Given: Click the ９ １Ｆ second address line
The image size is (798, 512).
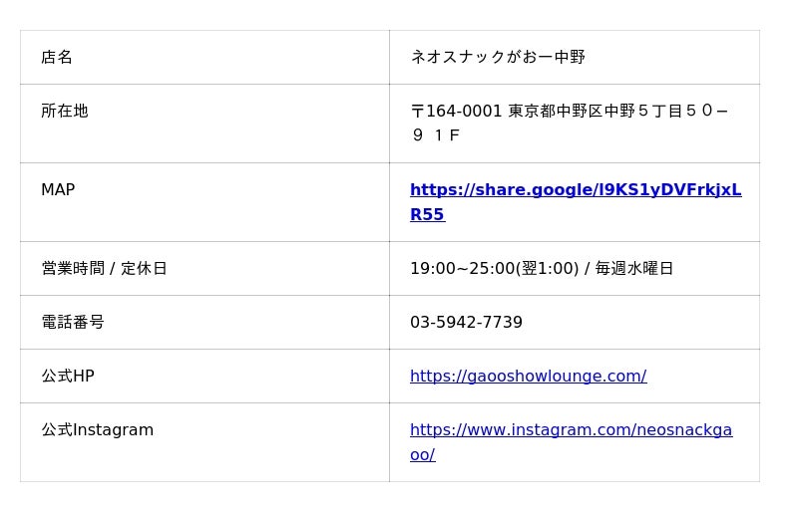Looking at the screenshot, I should (x=436, y=135).
